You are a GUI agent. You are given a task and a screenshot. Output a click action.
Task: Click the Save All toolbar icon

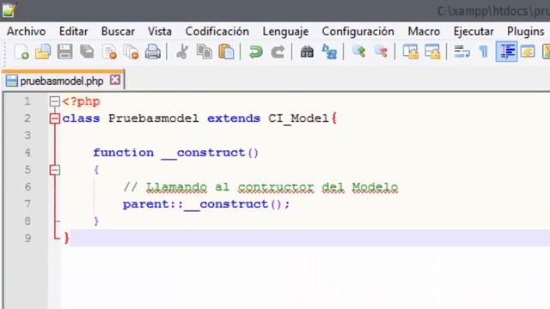87,51
